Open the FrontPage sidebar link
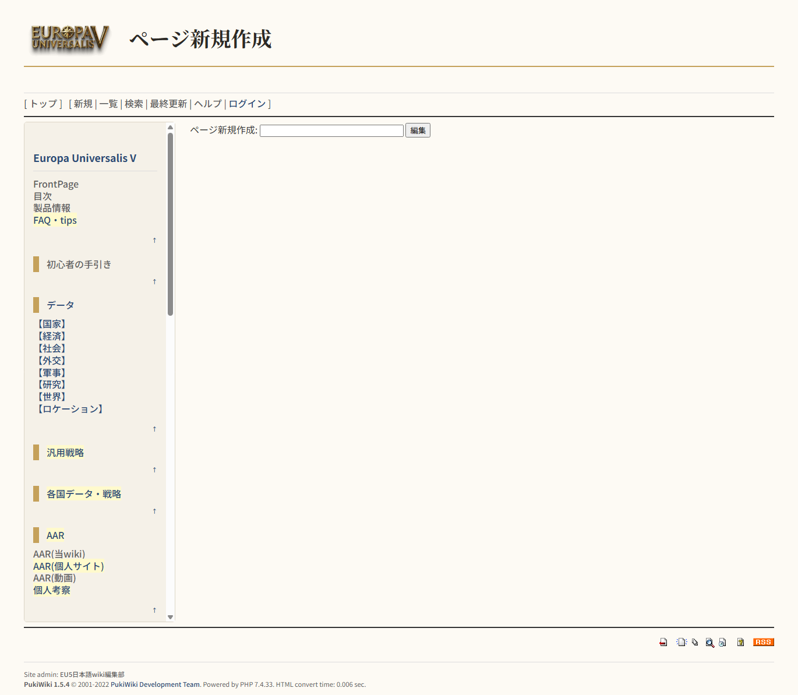798x695 pixels. click(x=56, y=184)
